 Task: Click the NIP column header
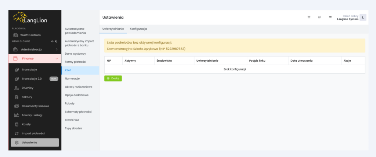click(x=113, y=61)
